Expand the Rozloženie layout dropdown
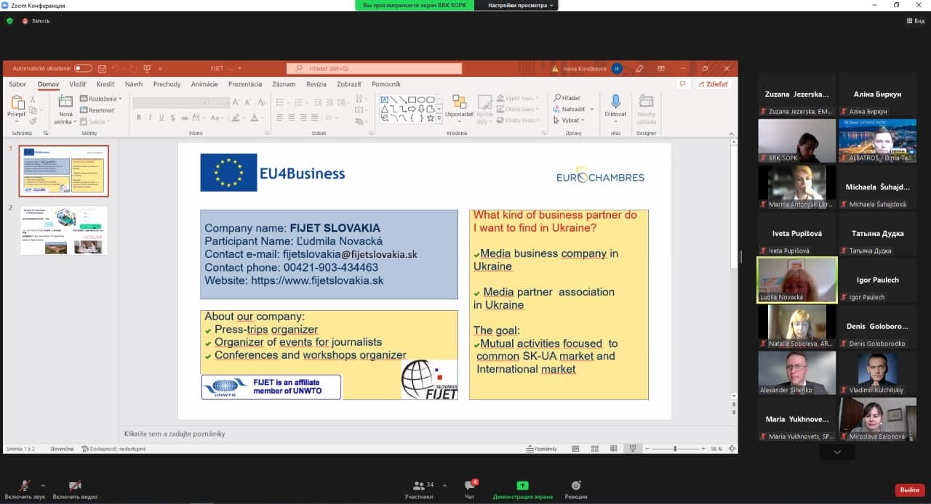Viewport: 931px width, 504px height. point(103,99)
